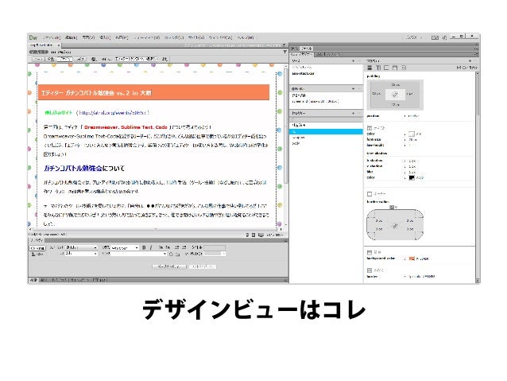The image size is (507, 381).
Task: Open the text-shadow color swatch
Action: point(412,177)
